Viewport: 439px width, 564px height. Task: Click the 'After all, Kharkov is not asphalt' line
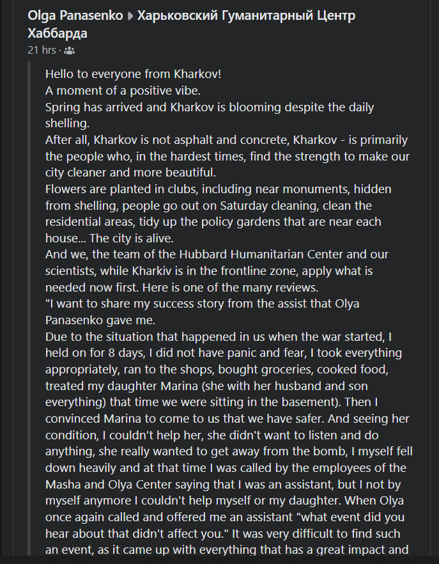[x=226, y=140]
